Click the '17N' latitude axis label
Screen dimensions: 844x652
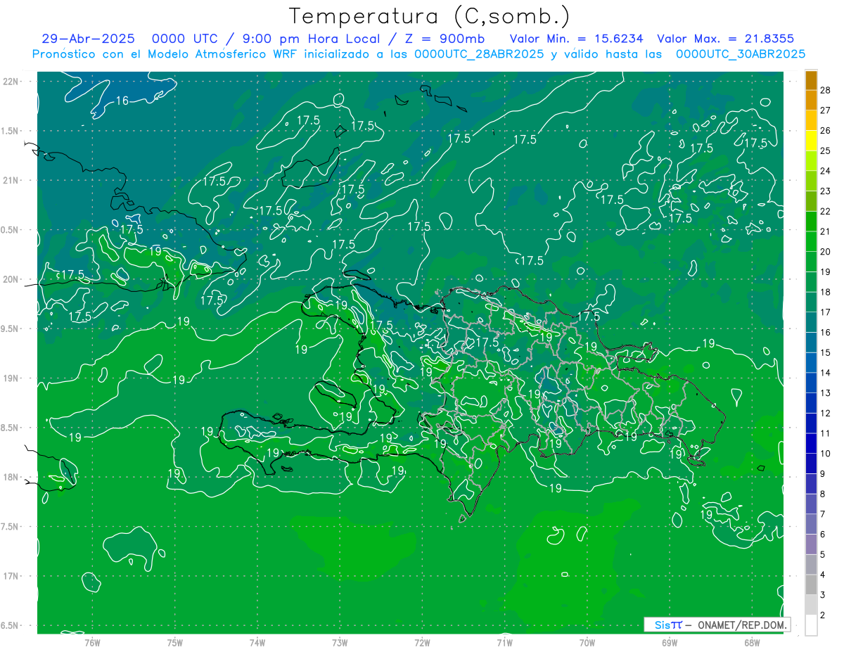pos(11,576)
